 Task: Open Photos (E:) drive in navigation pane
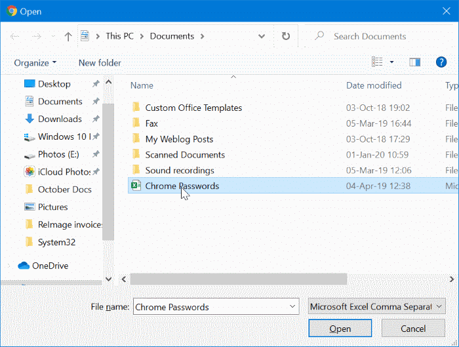(x=58, y=154)
